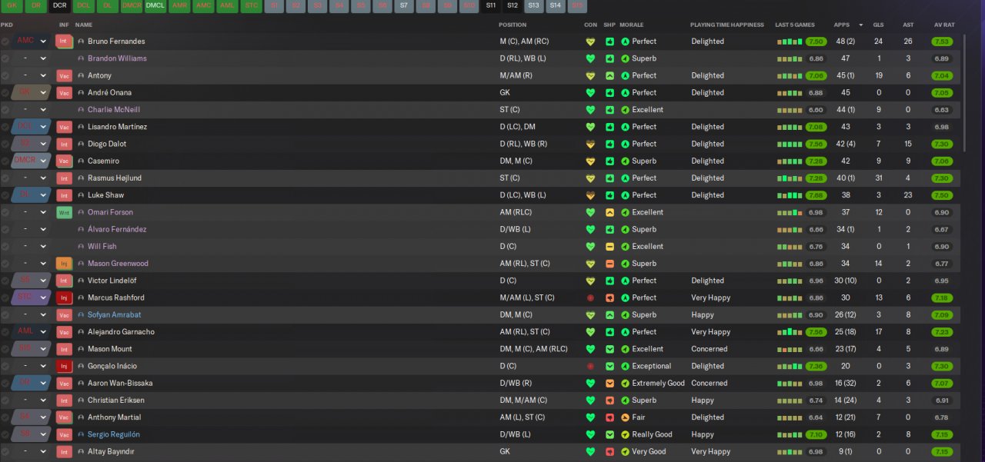Click Alejandro Garnacho's last 5 games bars
The width and height of the screenshot is (985, 462).
[x=790, y=332]
